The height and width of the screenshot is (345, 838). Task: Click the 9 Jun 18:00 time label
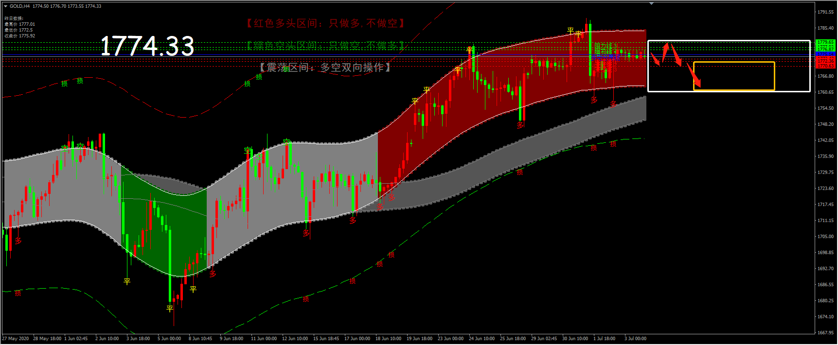[x=232, y=339]
